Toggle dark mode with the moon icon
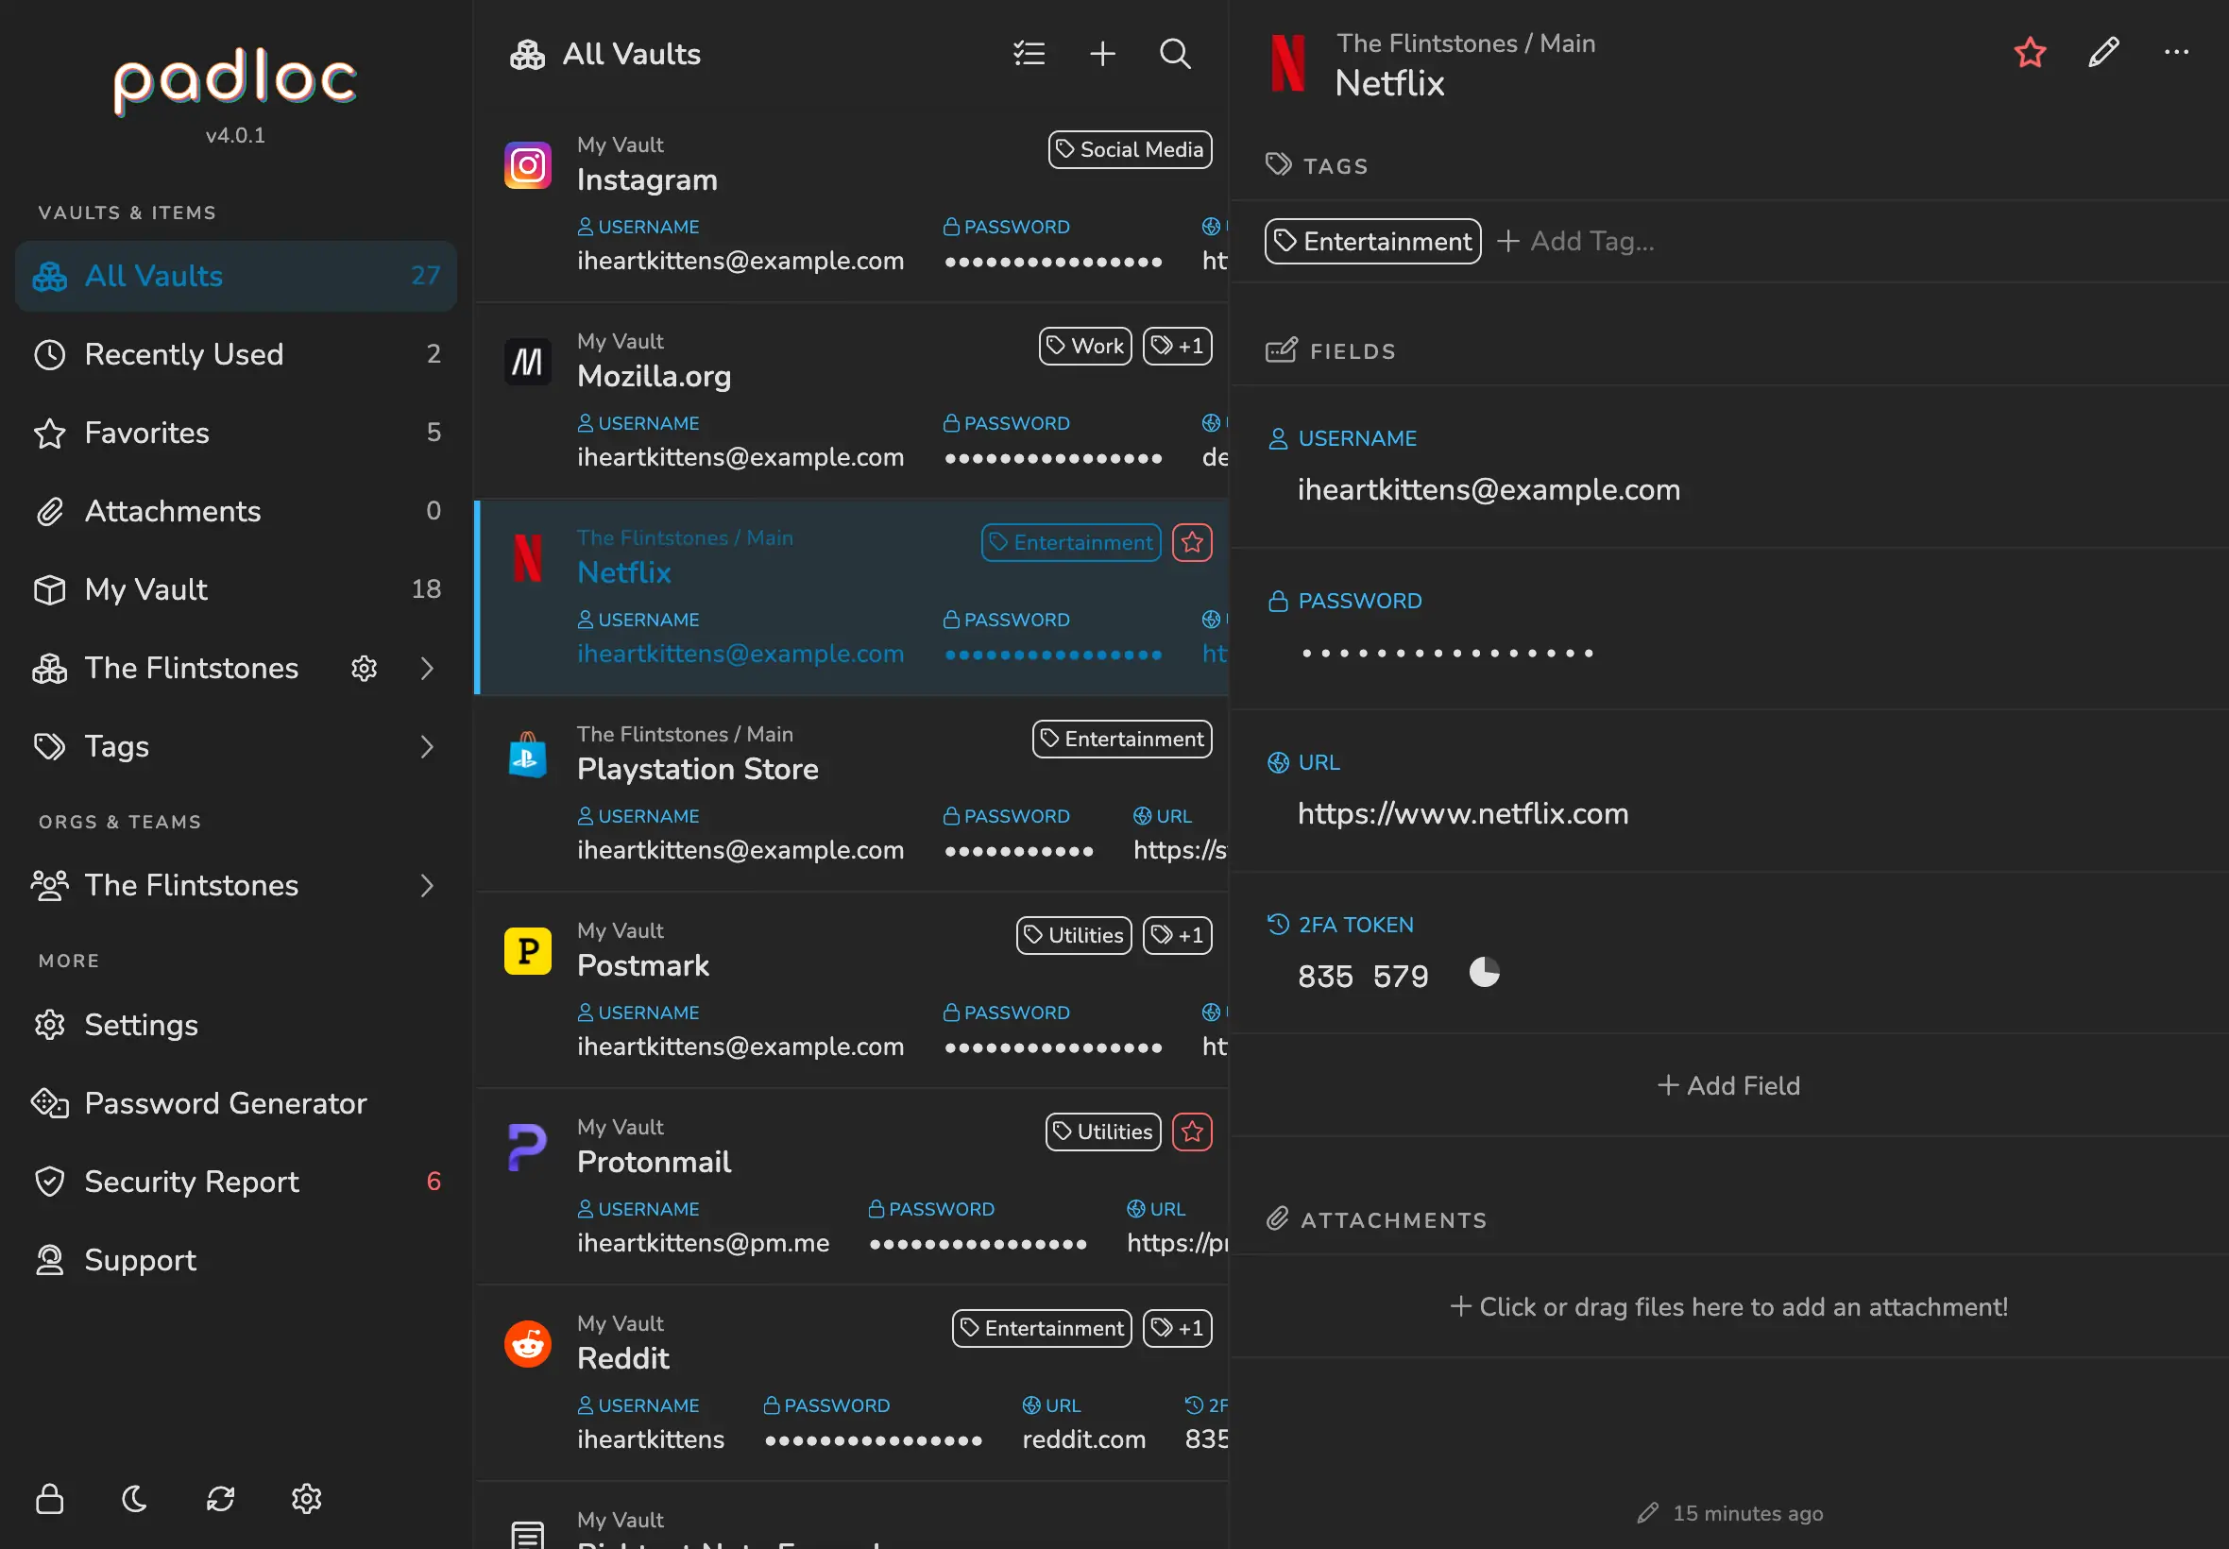Image resolution: width=2229 pixels, height=1549 pixels. click(x=135, y=1499)
